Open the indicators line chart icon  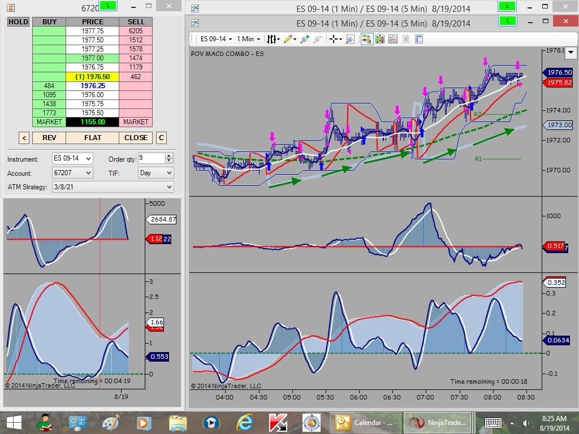pos(393,39)
